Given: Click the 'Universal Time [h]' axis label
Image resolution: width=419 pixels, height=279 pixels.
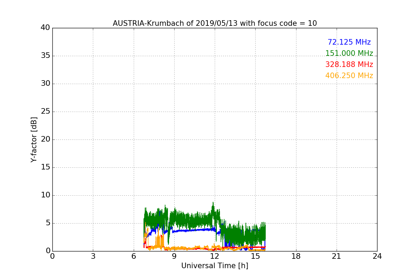Looking at the screenshot, I should pyautogui.click(x=215, y=266).
